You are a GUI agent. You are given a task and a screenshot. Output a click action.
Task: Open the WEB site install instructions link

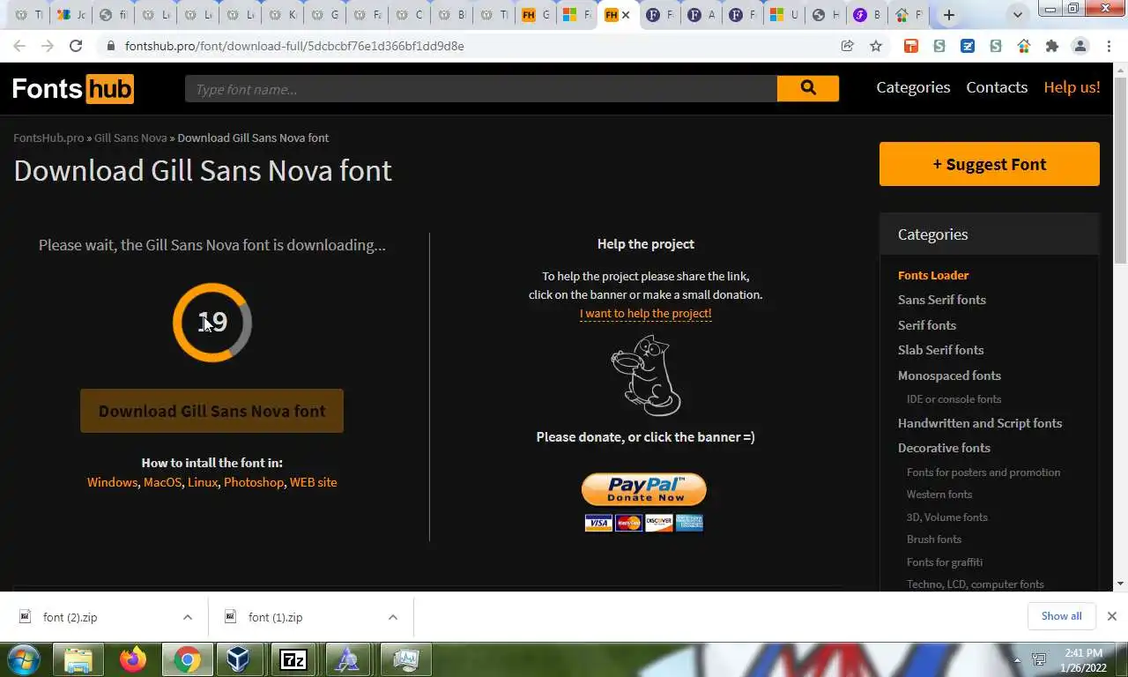[x=313, y=482]
